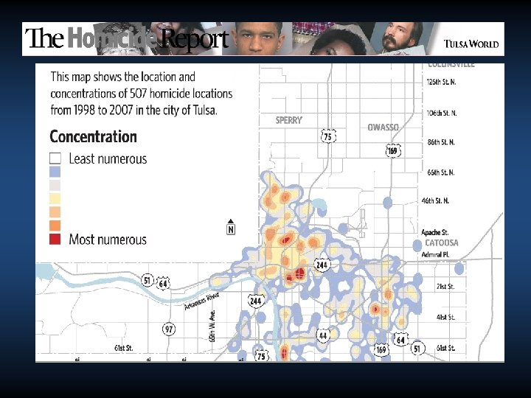The image size is (531, 398).
Task: Click the Admiral Pl. label
Action: click(x=435, y=254)
